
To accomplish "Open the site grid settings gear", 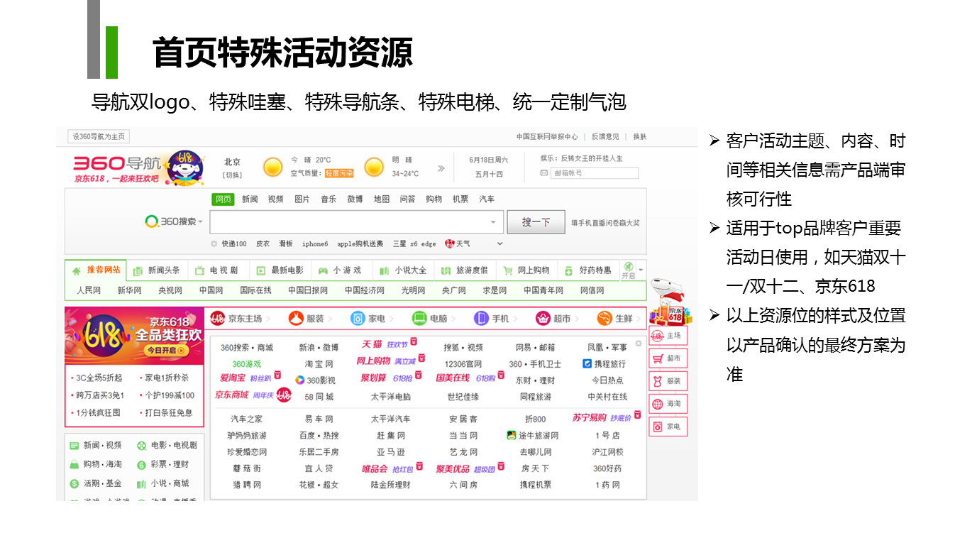I will pyautogui.click(x=638, y=344).
